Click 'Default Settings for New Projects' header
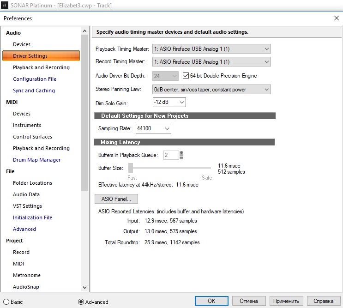Viewport: 343px width, 308px height. pos(185,116)
